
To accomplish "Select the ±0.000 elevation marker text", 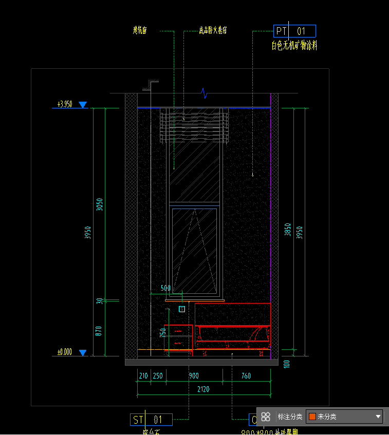I will coord(65,352).
